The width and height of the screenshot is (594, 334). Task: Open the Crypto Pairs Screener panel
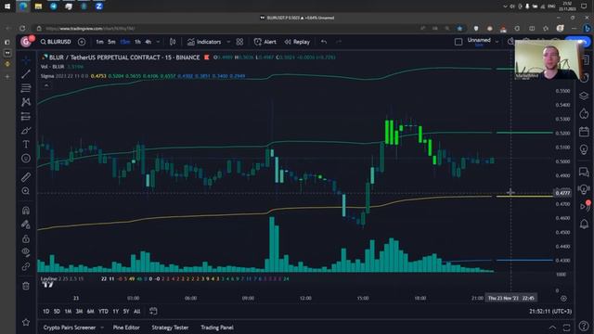[70, 328]
